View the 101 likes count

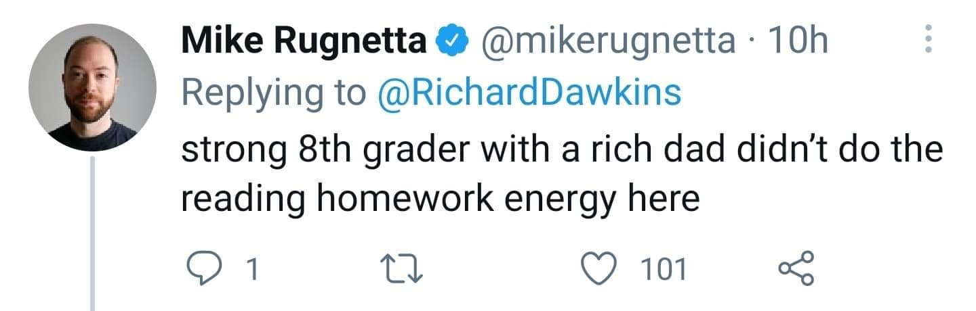(x=664, y=270)
